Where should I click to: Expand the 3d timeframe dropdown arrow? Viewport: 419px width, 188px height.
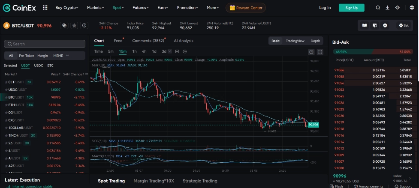point(170,51)
